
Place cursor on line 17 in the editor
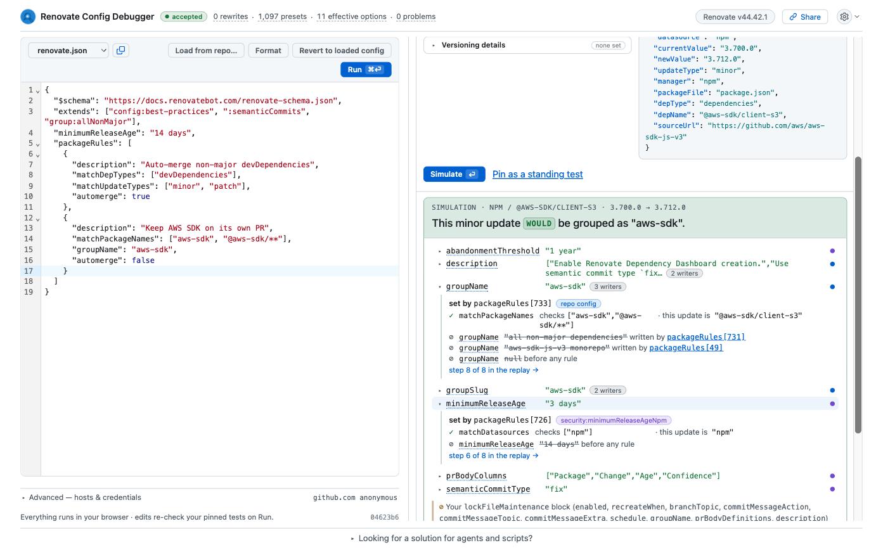[220, 271]
